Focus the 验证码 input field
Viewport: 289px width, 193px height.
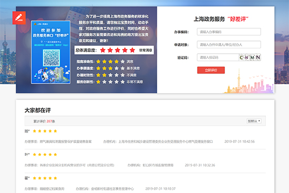[218, 57]
